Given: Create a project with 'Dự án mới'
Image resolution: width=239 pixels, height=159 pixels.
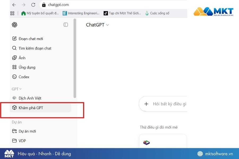Looking at the screenshot, I should (40, 131).
